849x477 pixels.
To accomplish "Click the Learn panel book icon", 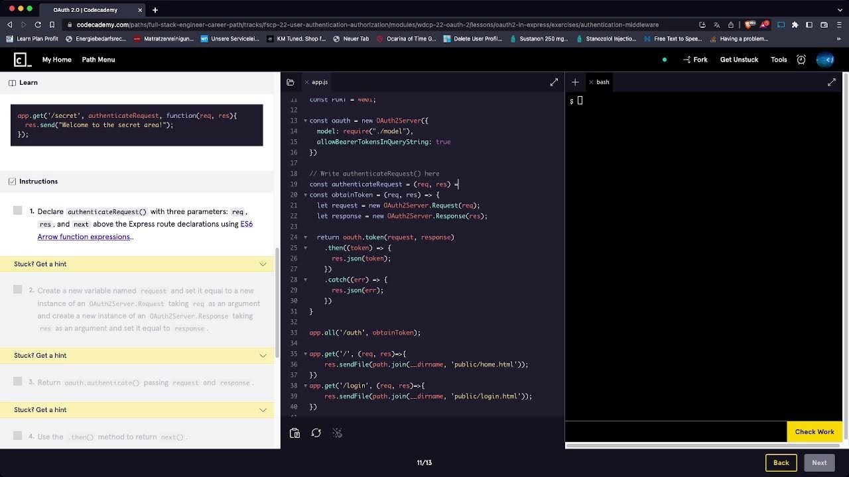I will [x=12, y=83].
